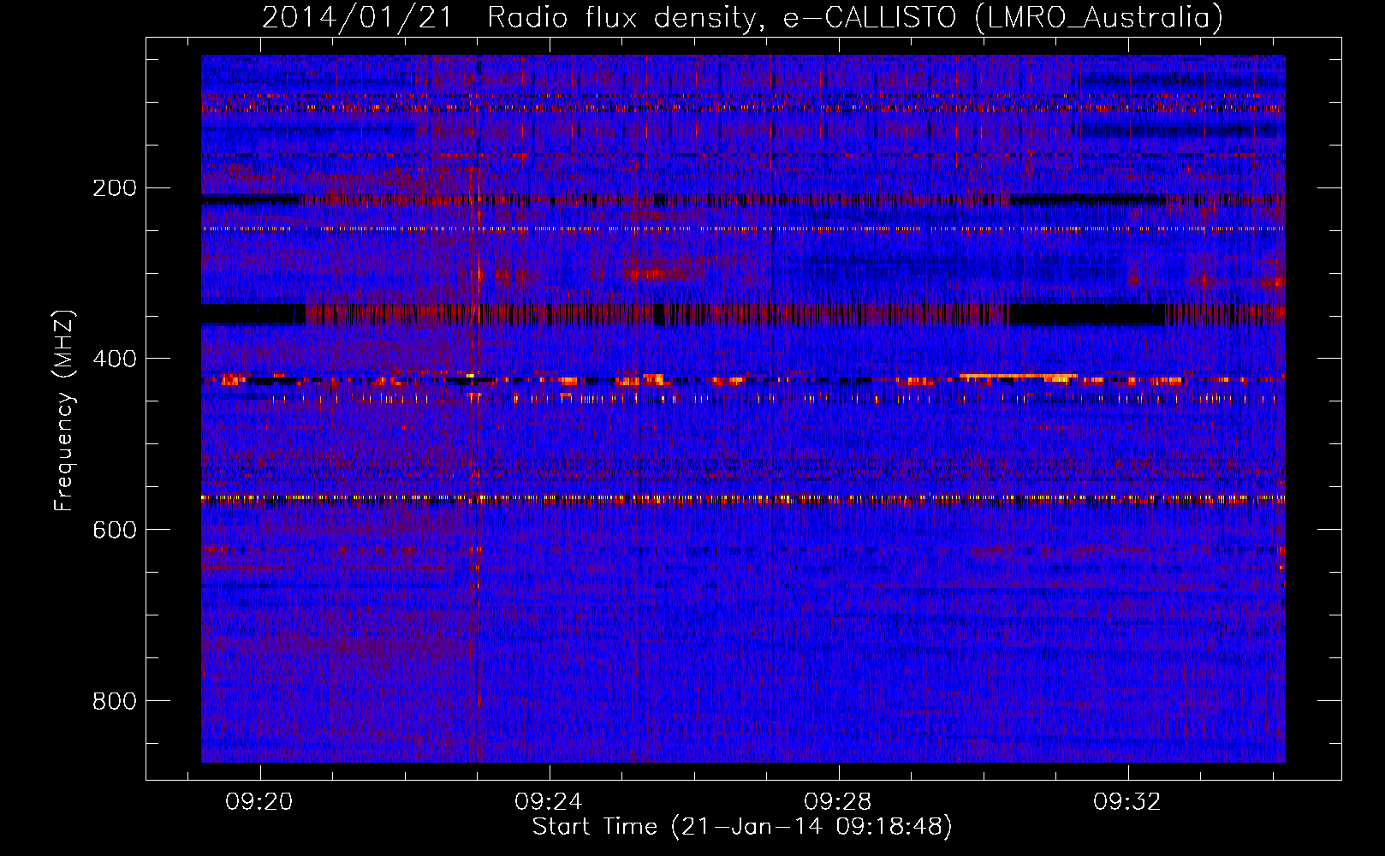The image size is (1385, 856).
Task: Click the 09:24 time tick label
Action: [549, 801]
